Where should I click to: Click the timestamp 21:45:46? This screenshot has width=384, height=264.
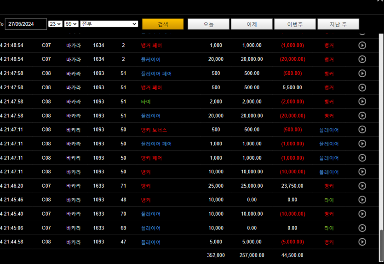pos(13,200)
